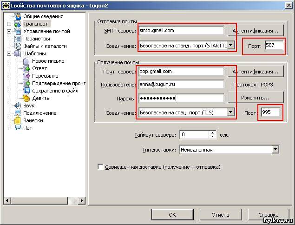The image size is (295, 225).
Task: Click the Сохранение в файл floppy icon
Action: tap(26, 91)
